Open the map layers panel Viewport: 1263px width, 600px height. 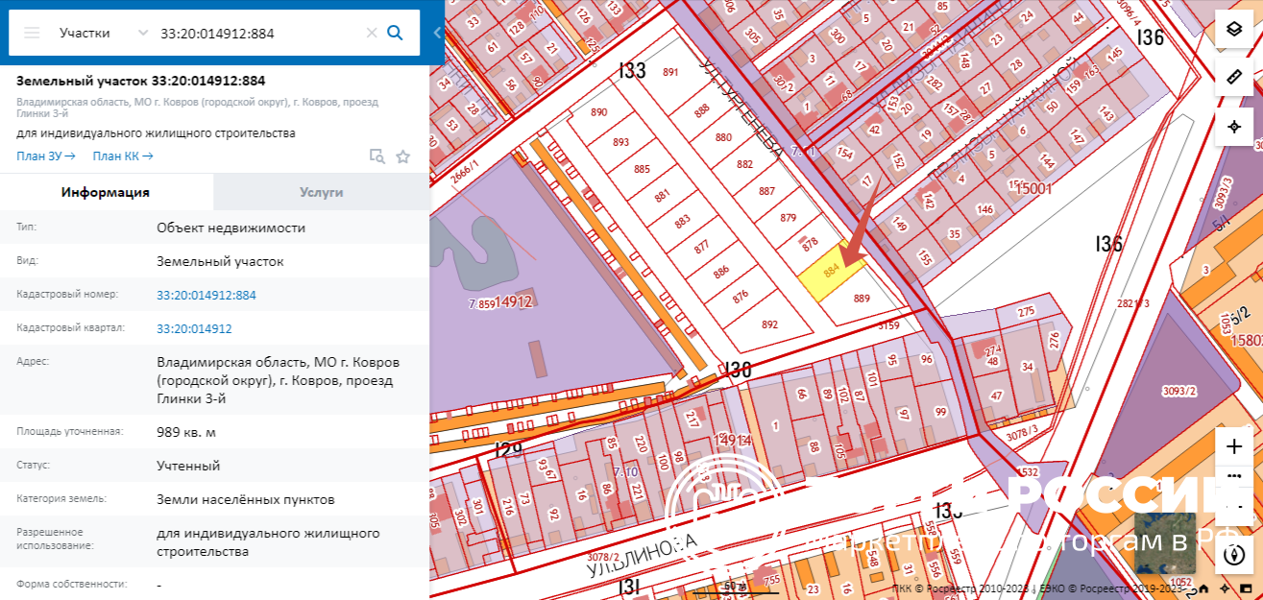[1235, 29]
